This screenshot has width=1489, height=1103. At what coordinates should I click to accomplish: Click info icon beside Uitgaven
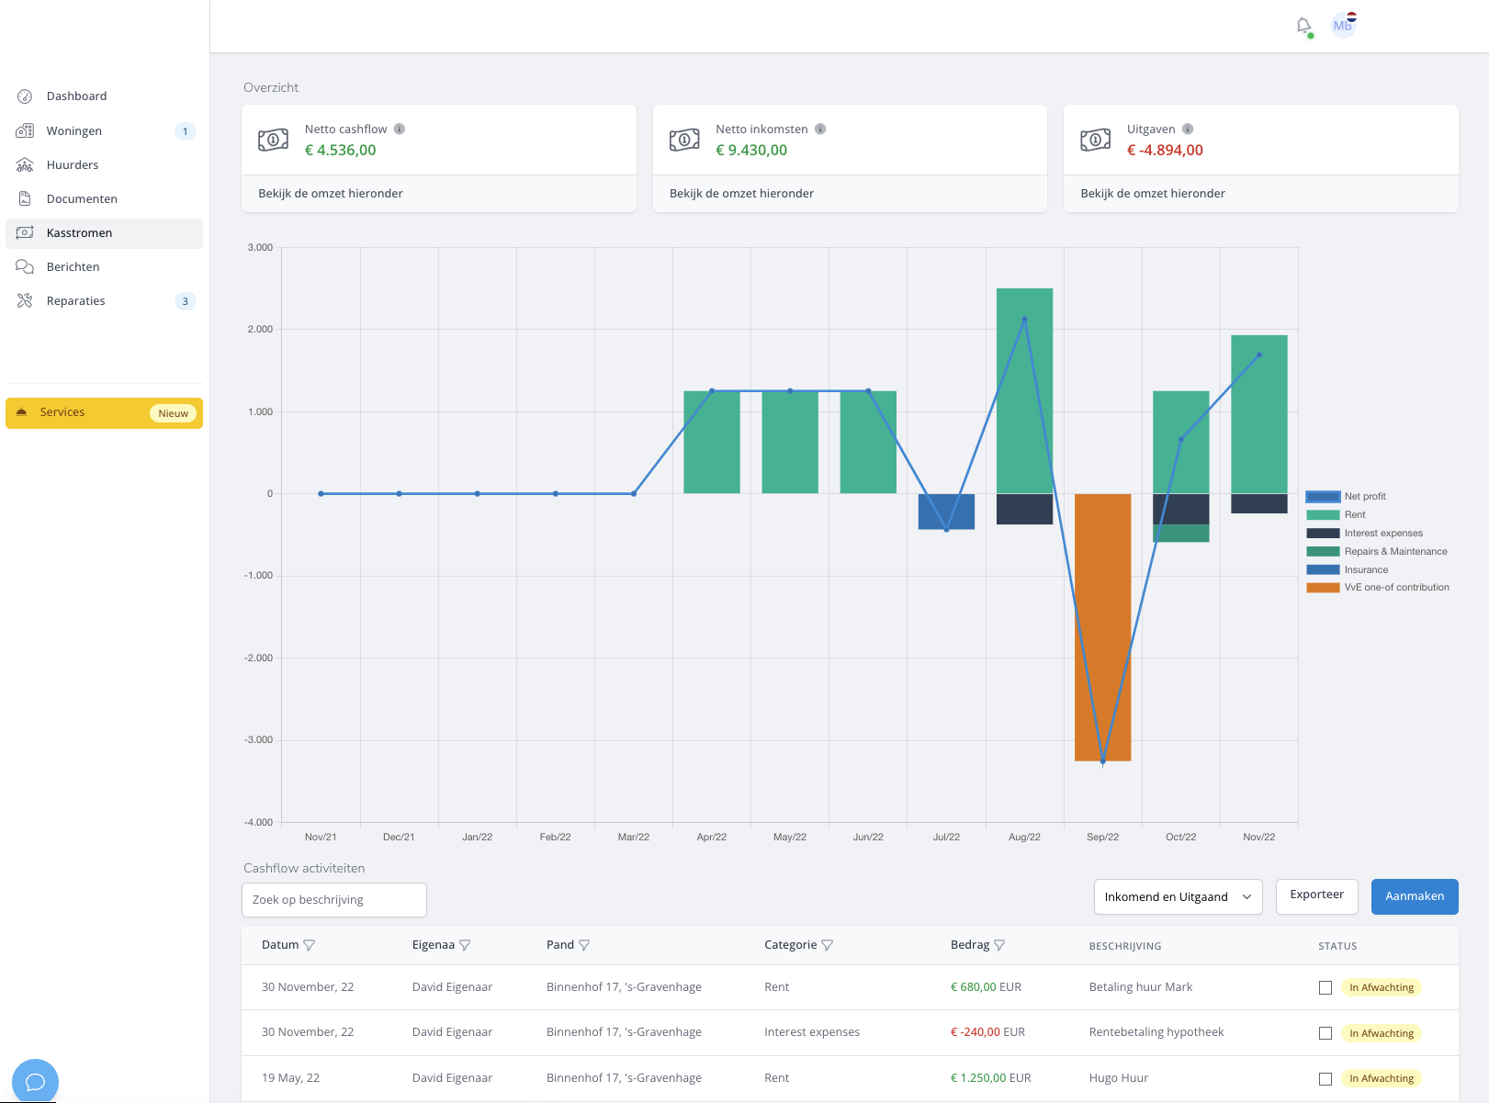coord(1188,129)
